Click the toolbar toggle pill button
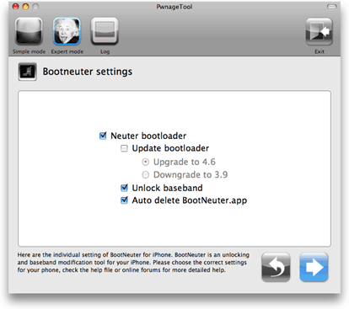This screenshot has height=309, width=349. pyautogui.click(x=331, y=7)
